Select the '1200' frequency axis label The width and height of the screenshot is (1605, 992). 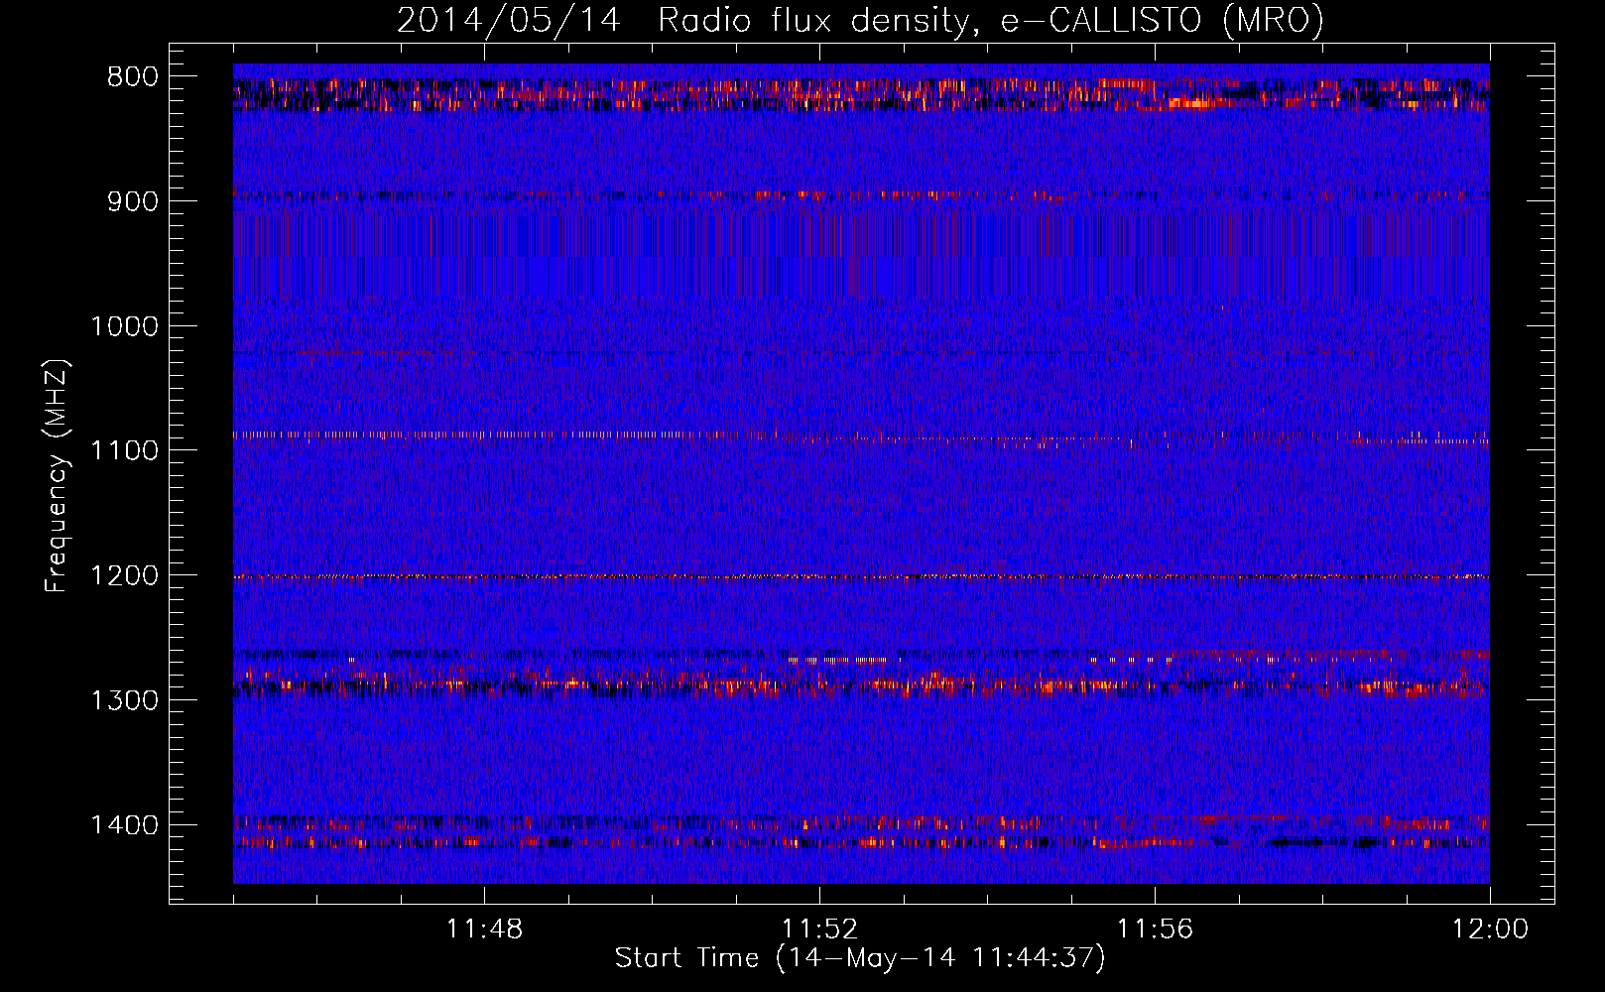(124, 575)
